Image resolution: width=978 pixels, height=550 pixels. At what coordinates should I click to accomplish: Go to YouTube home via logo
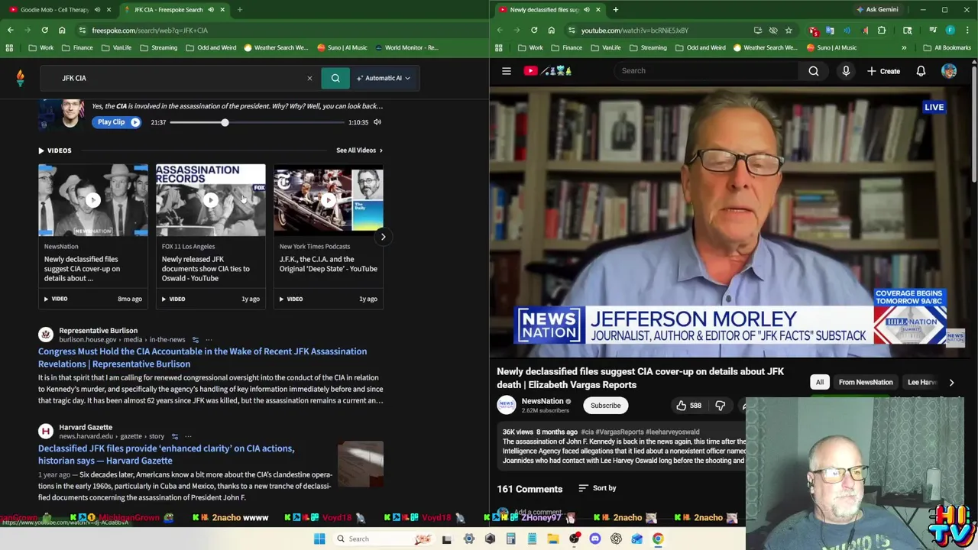pos(548,71)
